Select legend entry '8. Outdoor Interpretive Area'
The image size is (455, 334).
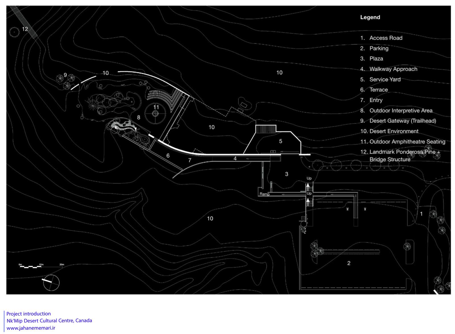396,110
